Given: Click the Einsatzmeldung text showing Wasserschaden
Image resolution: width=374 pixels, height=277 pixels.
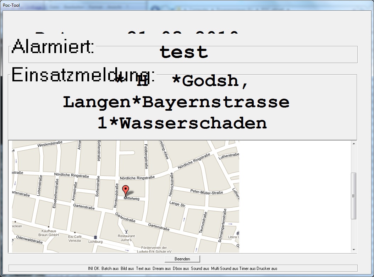Looking at the screenshot, I should [x=182, y=123].
